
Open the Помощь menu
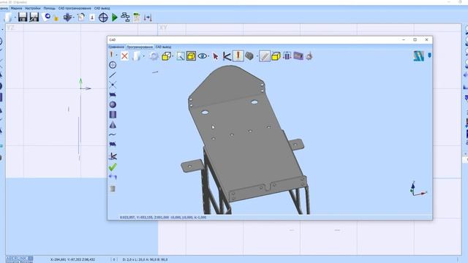click(x=49, y=8)
